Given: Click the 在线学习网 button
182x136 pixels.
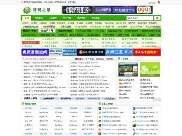Looking at the screenshot, I should click(47, 31).
